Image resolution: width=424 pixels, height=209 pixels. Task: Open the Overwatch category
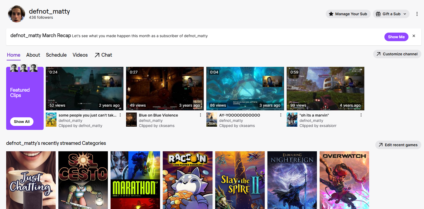[x=344, y=180]
